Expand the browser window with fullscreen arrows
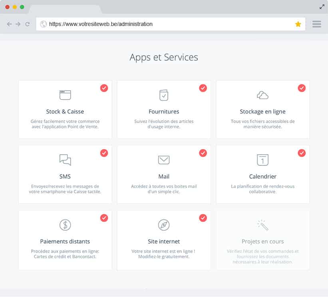This screenshot has width=328, height=297. click(322, 7)
